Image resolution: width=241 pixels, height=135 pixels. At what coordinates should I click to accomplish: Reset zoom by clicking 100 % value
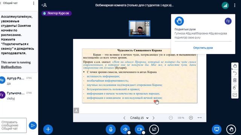coord(181,118)
